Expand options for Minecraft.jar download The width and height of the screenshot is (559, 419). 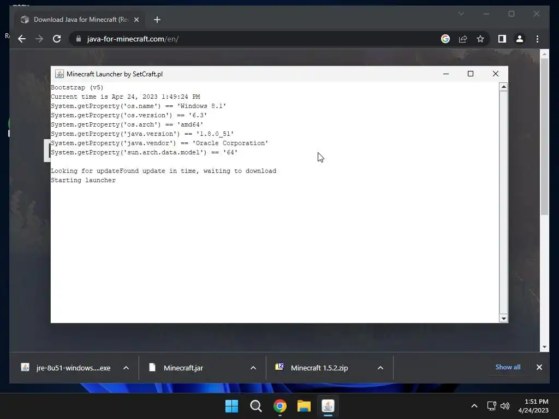pos(253,368)
